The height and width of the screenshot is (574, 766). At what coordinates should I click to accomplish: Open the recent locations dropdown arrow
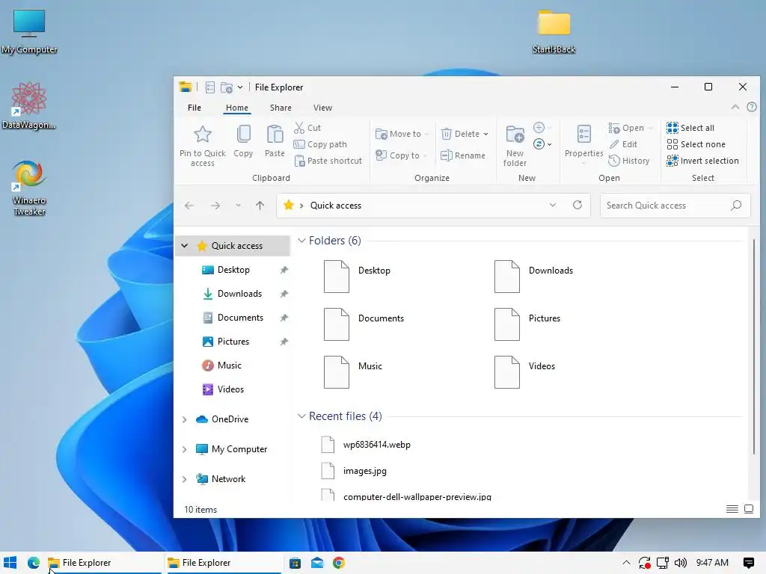[238, 206]
